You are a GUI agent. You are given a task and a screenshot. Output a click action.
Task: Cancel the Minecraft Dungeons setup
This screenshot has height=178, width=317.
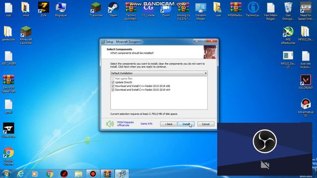(x=206, y=124)
